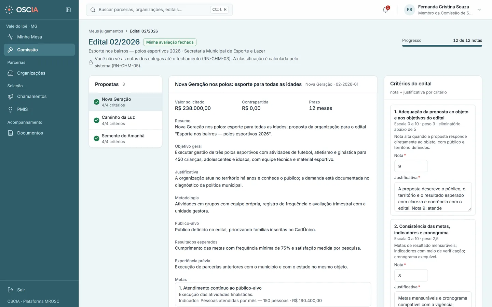Screen dimensions: 492x307
Task: Click the Nota field of criterion 1
Action: click(411, 166)
